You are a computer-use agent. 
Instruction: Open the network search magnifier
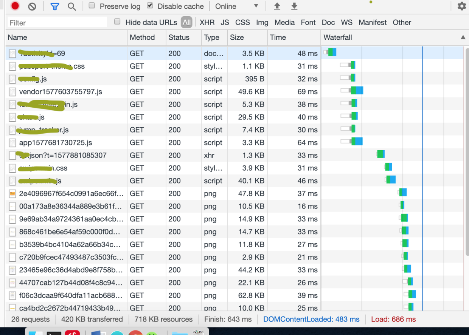(71, 6)
